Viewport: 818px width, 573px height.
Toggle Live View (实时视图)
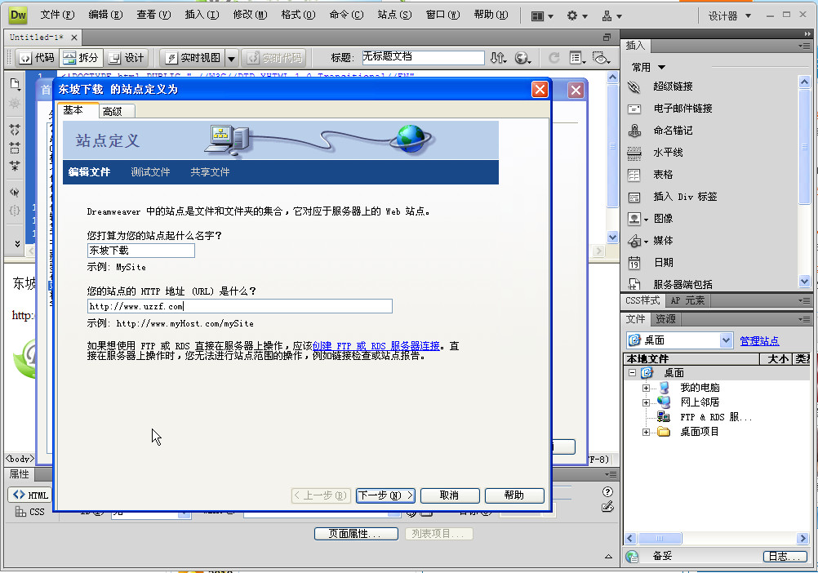(x=193, y=57)
